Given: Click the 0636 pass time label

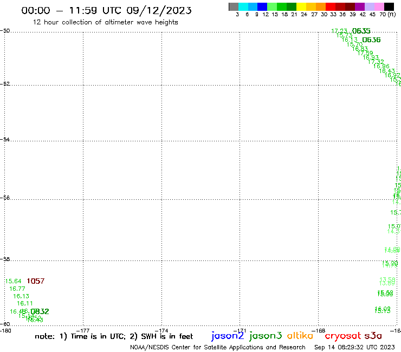Looking at the screenshot, I should [x=371, y=40].
